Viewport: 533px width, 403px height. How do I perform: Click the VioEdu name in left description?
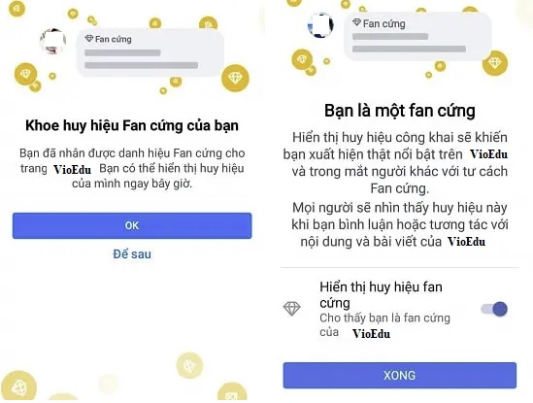(x=73, y=170)
